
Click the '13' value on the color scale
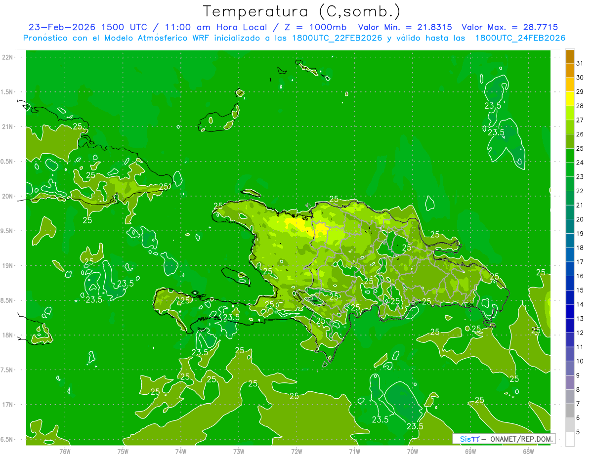tap(580, 319)
